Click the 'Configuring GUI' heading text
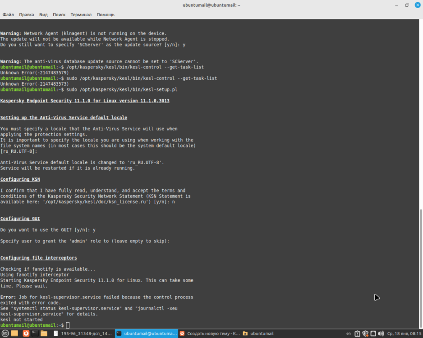 point(20,219)
